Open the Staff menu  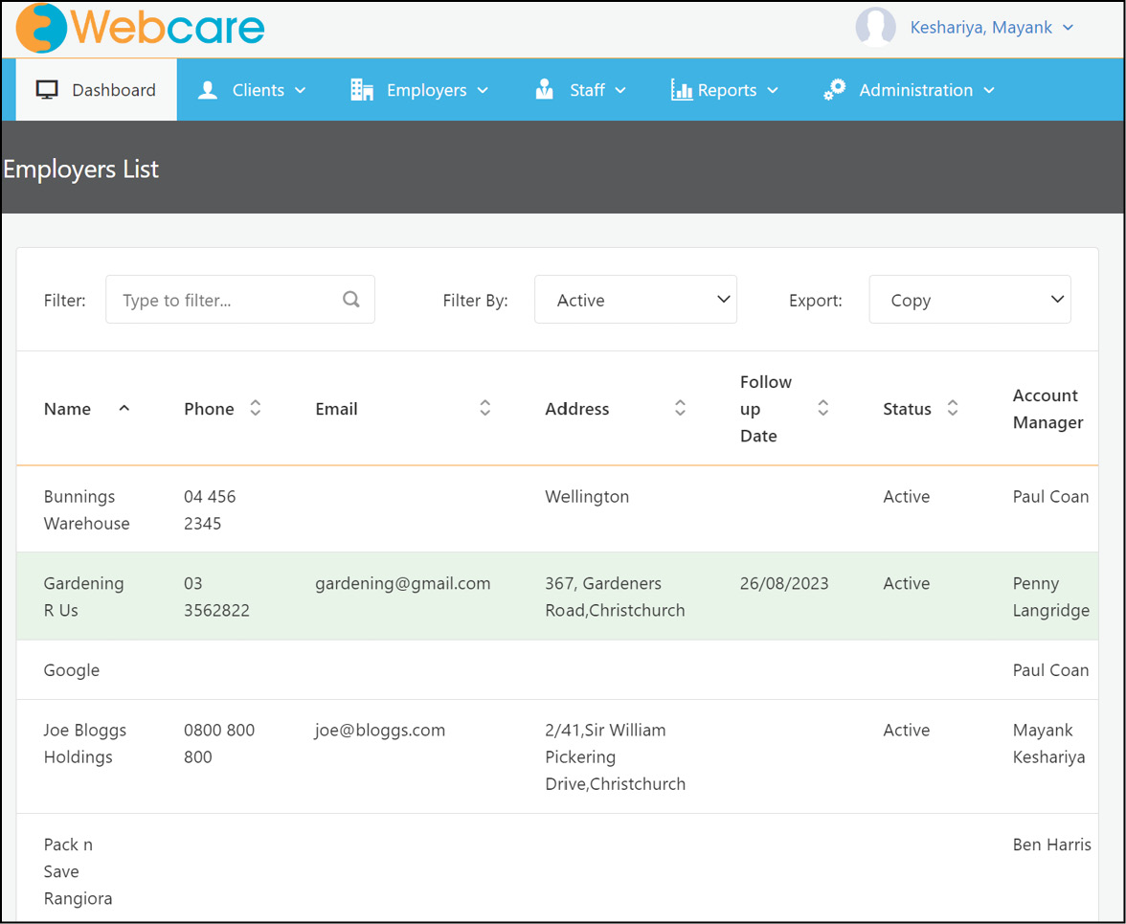[581, 90]
